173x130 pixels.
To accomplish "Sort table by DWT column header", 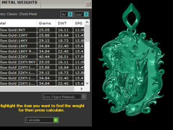I will [x=64, y=23].
